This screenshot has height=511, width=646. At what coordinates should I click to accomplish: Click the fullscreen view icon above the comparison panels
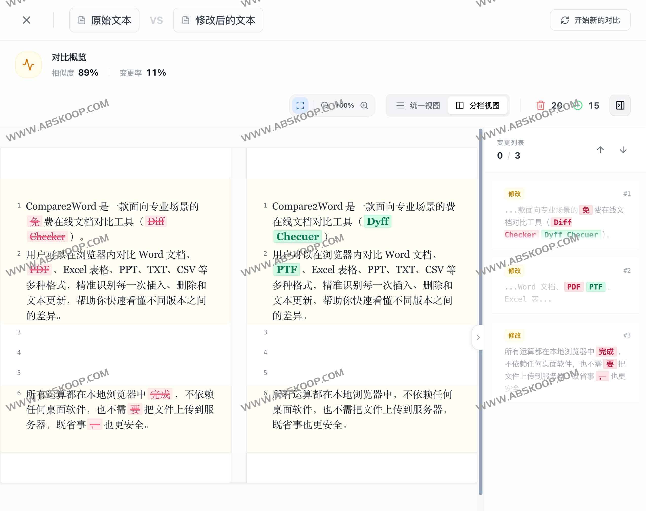300,105
